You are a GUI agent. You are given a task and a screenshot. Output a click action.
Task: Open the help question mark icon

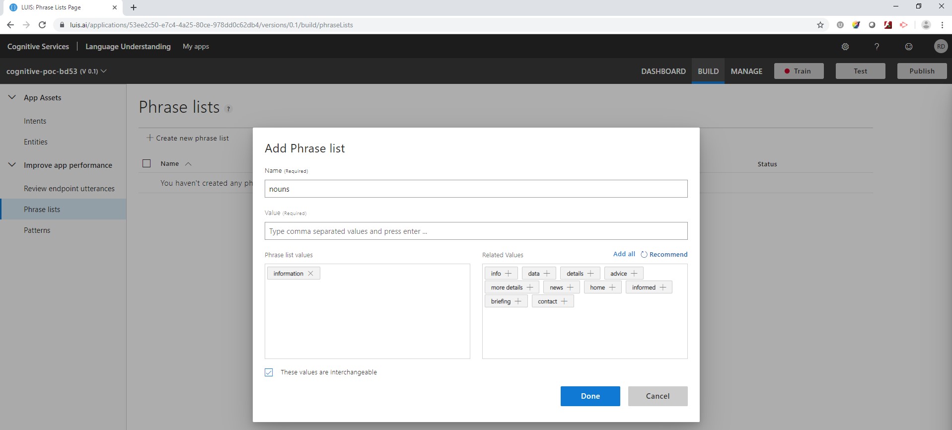(877, 47)
